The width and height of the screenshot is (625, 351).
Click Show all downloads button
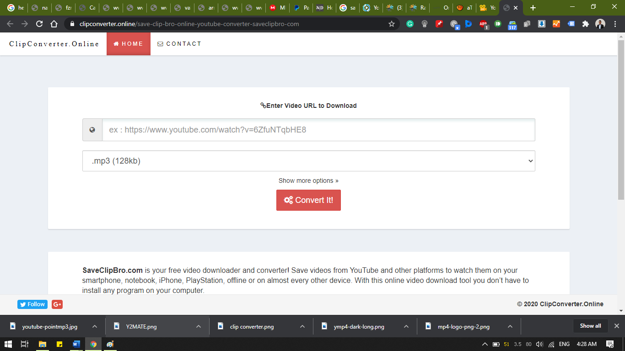pyautogui.click(x=591, y=326)
